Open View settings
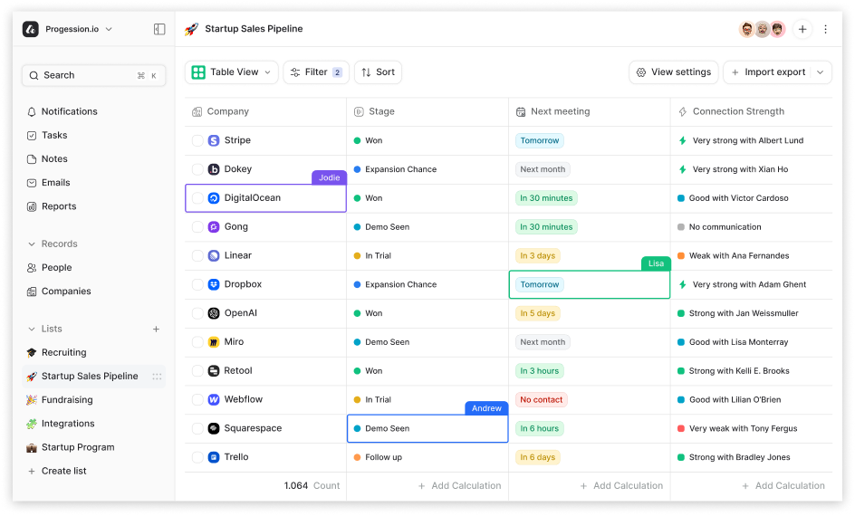The width and height of the screenshot is (855, 516). 674,72
